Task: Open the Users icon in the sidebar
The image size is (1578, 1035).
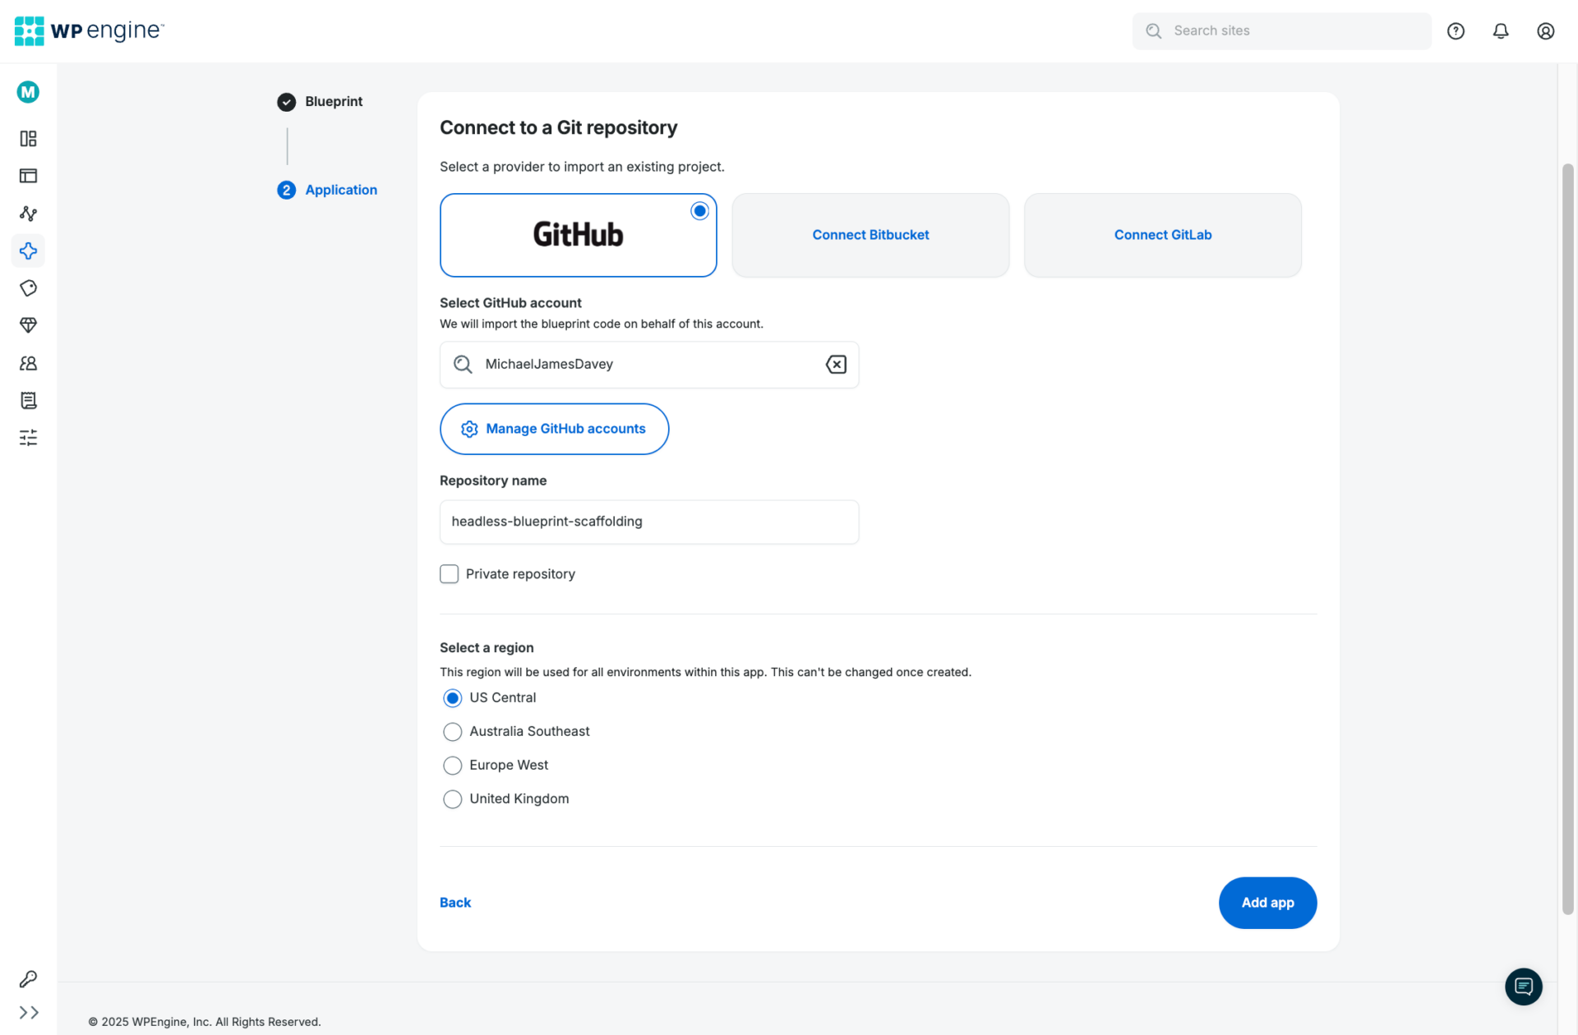Action: pos(28,363)
